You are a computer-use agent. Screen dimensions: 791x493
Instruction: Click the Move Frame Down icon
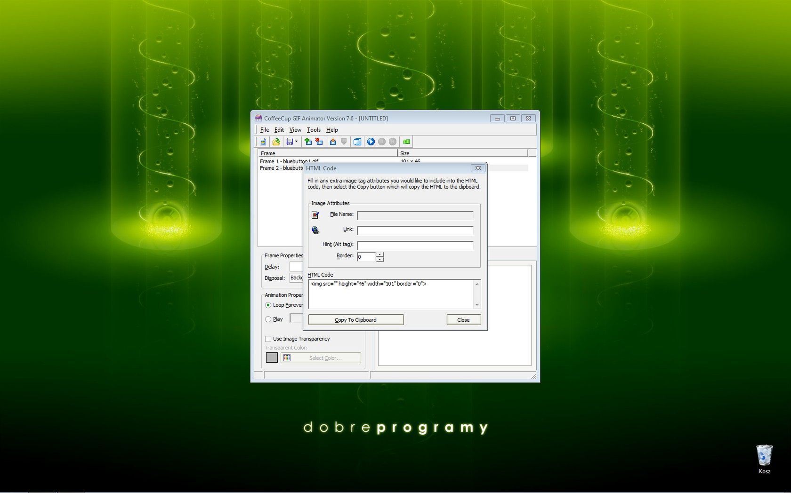(344, 142)
